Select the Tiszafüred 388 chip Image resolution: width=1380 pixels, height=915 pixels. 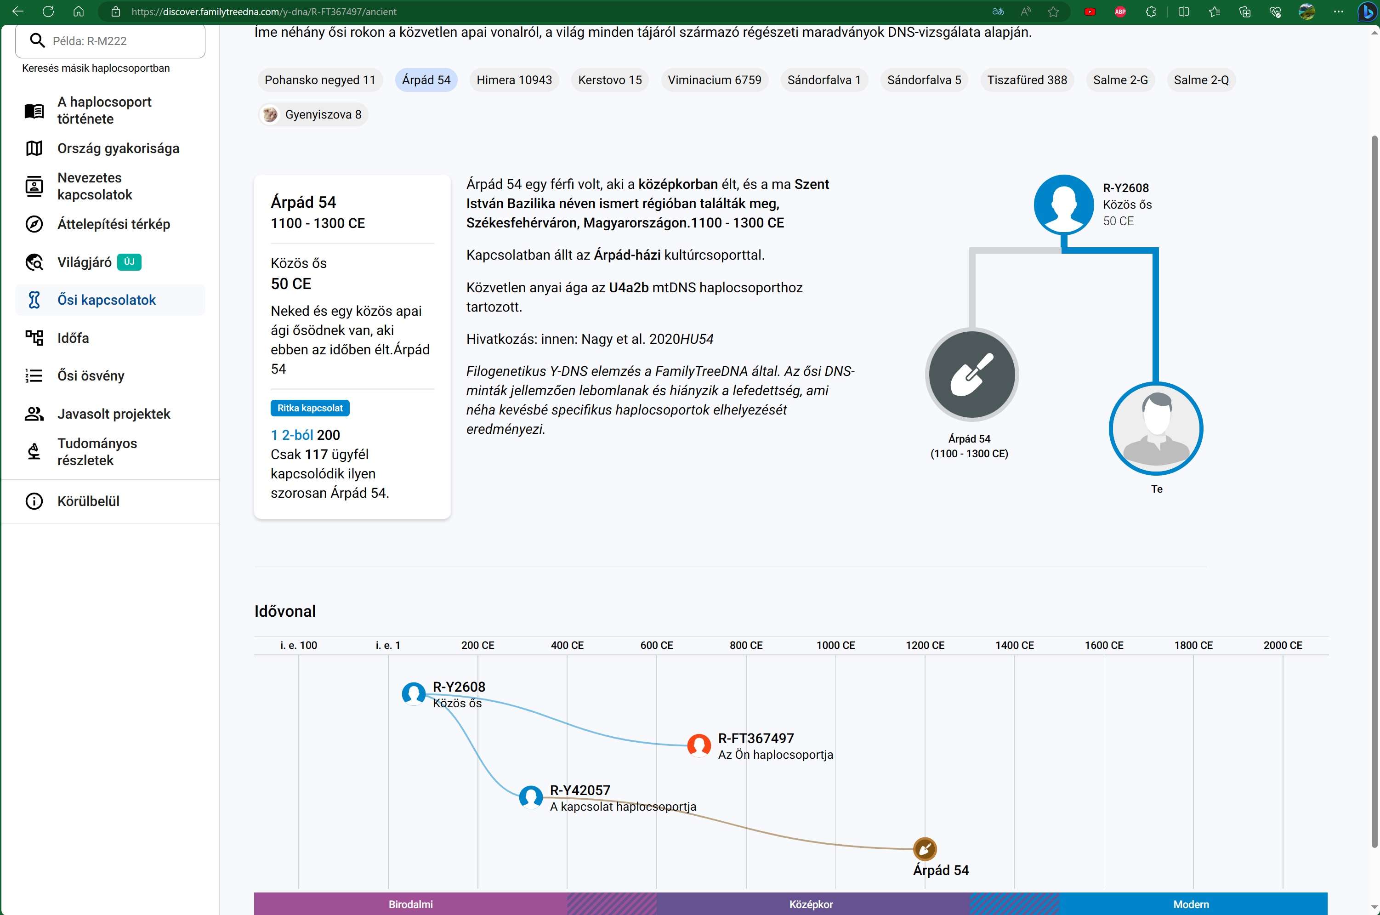[x=1027, y=80]
